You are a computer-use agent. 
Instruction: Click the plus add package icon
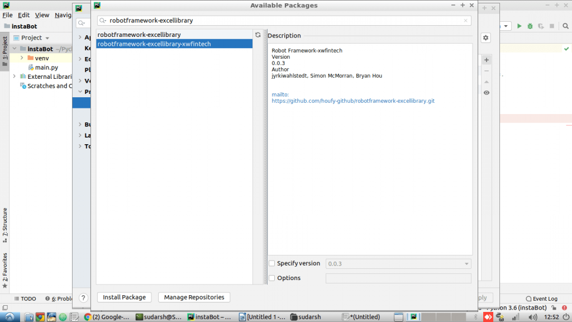click(x=487, y=60)
